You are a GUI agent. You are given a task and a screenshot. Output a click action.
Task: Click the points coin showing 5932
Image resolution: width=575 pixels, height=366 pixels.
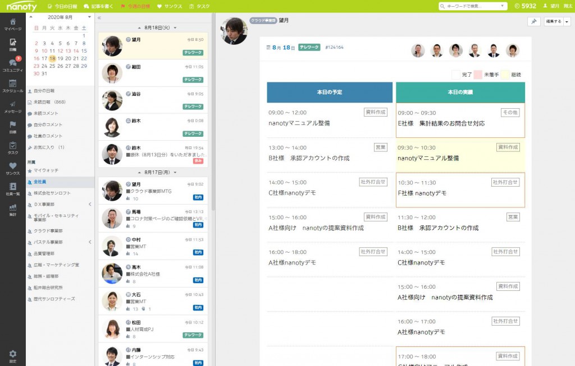coord(526,6)
